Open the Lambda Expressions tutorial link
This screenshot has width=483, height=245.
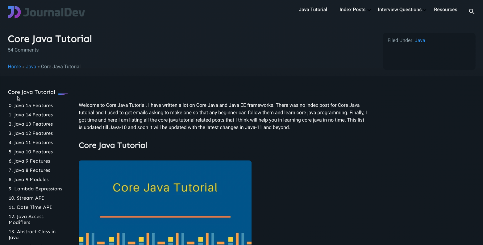tap(35, 189)
